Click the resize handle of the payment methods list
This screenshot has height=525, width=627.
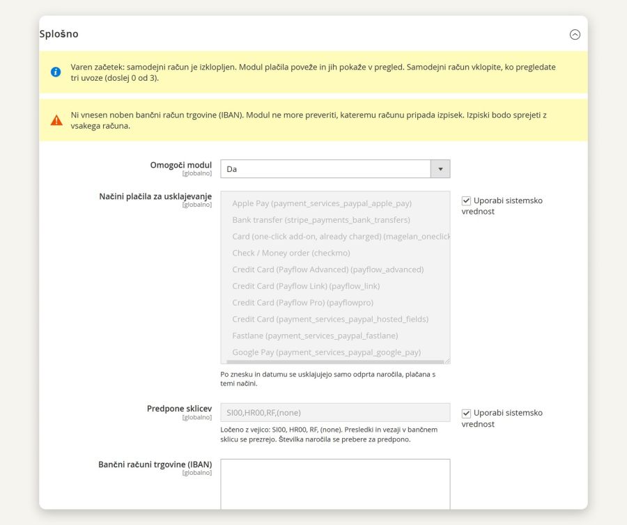pos(447,361)
